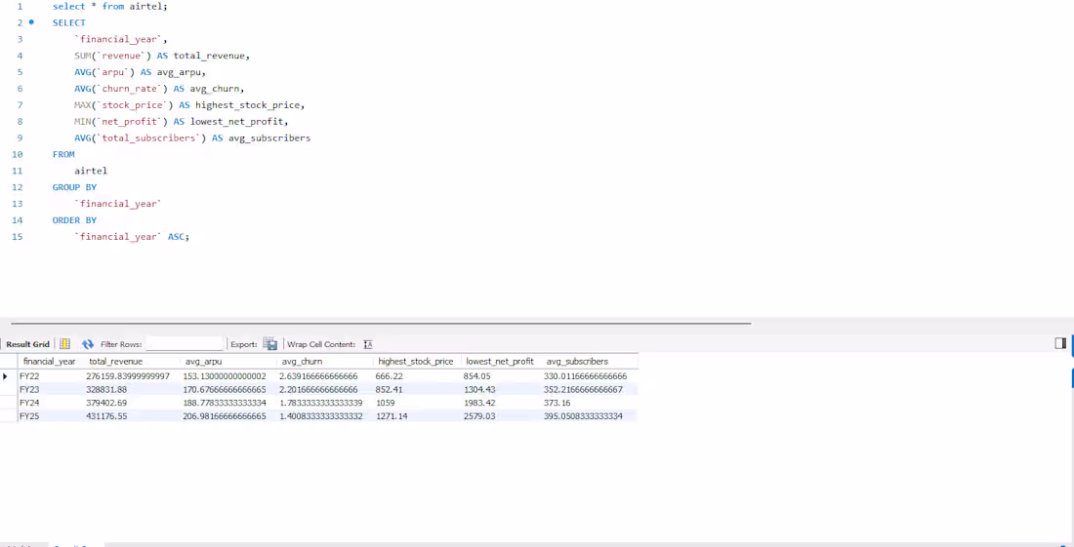Image resolution: width=1074 pixels, height=547 pixels.
Task: Select the FY24 cell
Action: [x=52, y=403]
